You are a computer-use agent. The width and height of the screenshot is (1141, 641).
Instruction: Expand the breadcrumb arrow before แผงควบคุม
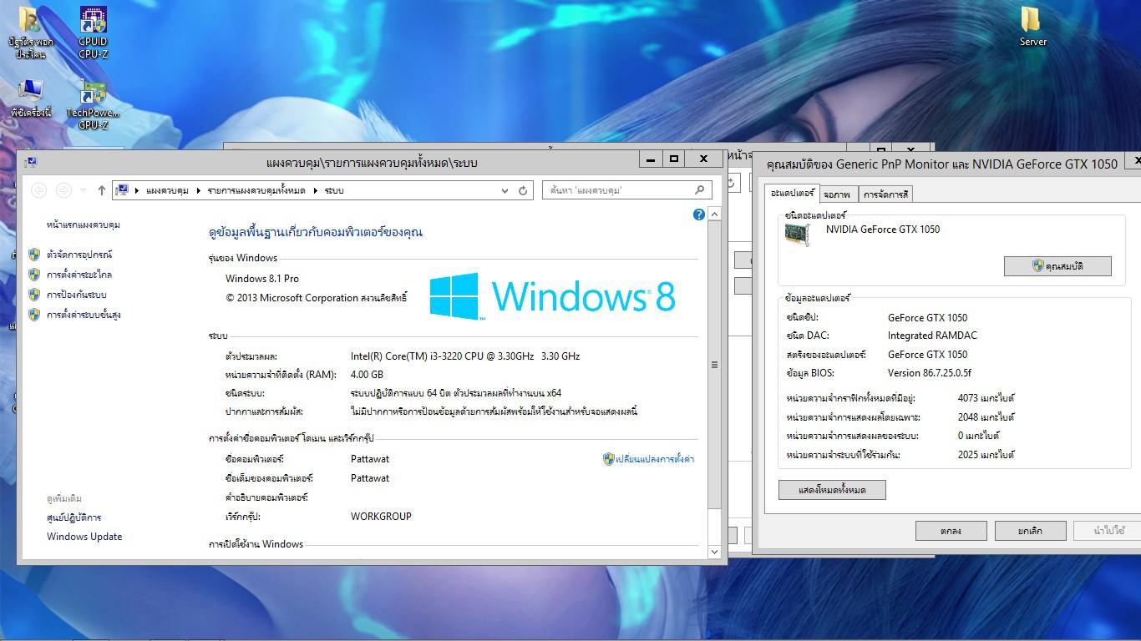[136, 190]
